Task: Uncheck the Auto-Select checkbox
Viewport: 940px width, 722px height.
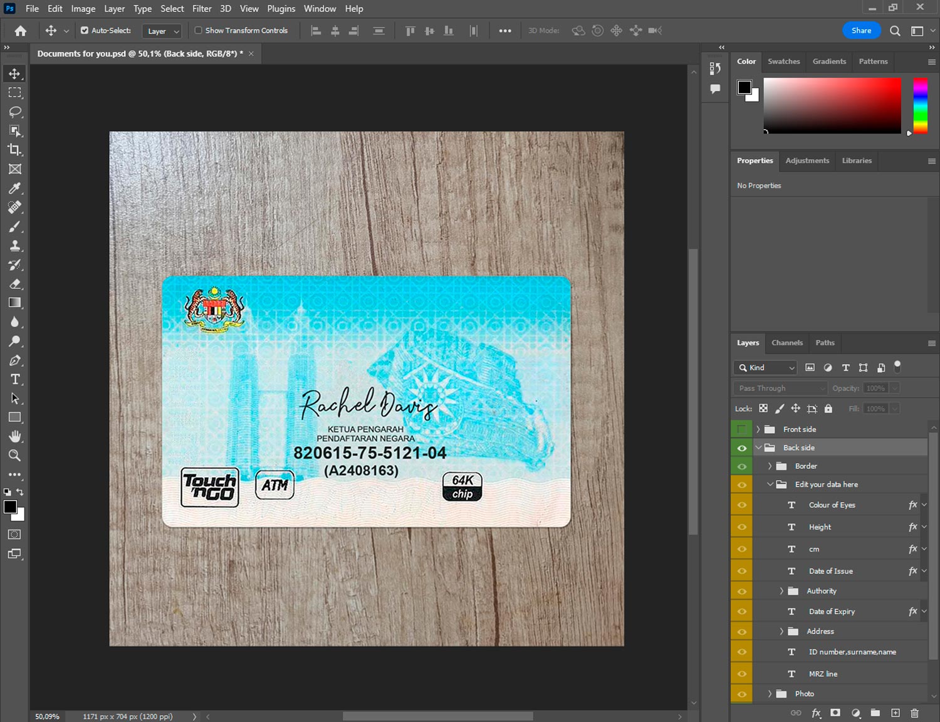Action: (x=85, y=30)
